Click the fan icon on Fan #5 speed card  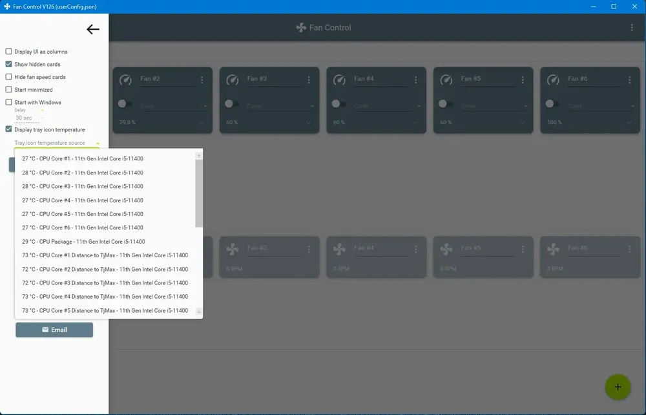[446, 249]
